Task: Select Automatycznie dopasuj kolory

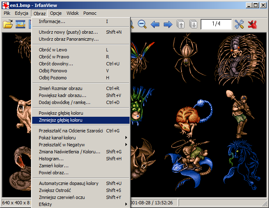Action: coord(81,183)
